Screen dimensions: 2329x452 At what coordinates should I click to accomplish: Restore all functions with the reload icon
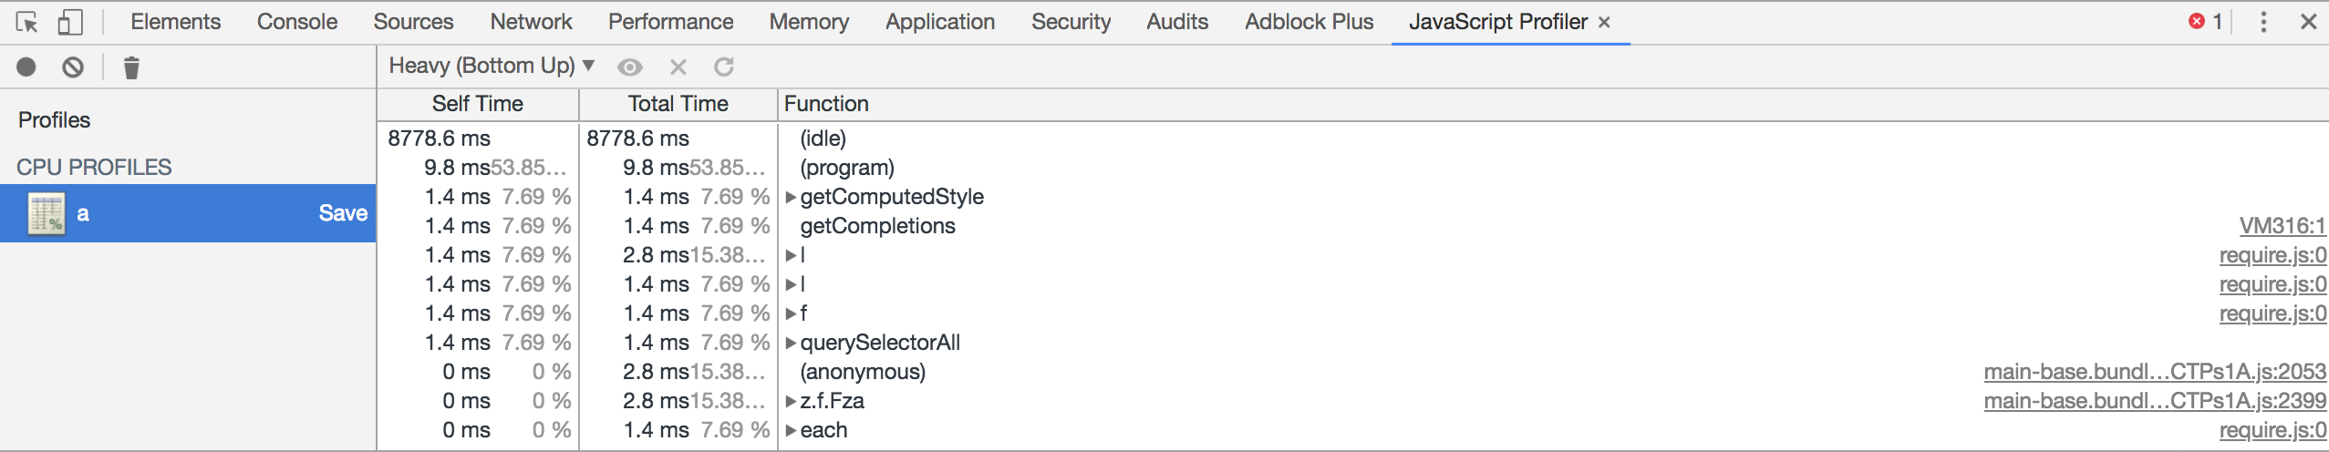(724, 67)
